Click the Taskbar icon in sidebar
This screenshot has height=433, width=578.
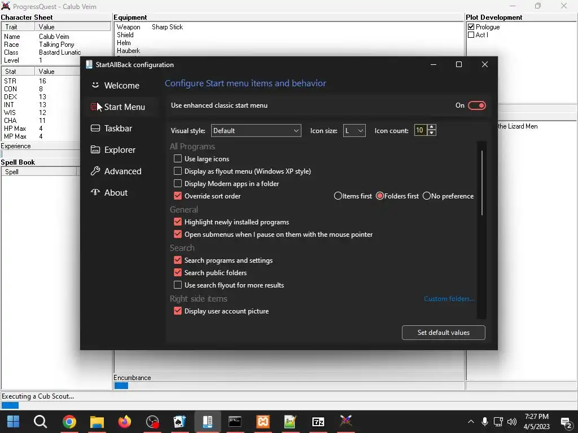[95, 128]
